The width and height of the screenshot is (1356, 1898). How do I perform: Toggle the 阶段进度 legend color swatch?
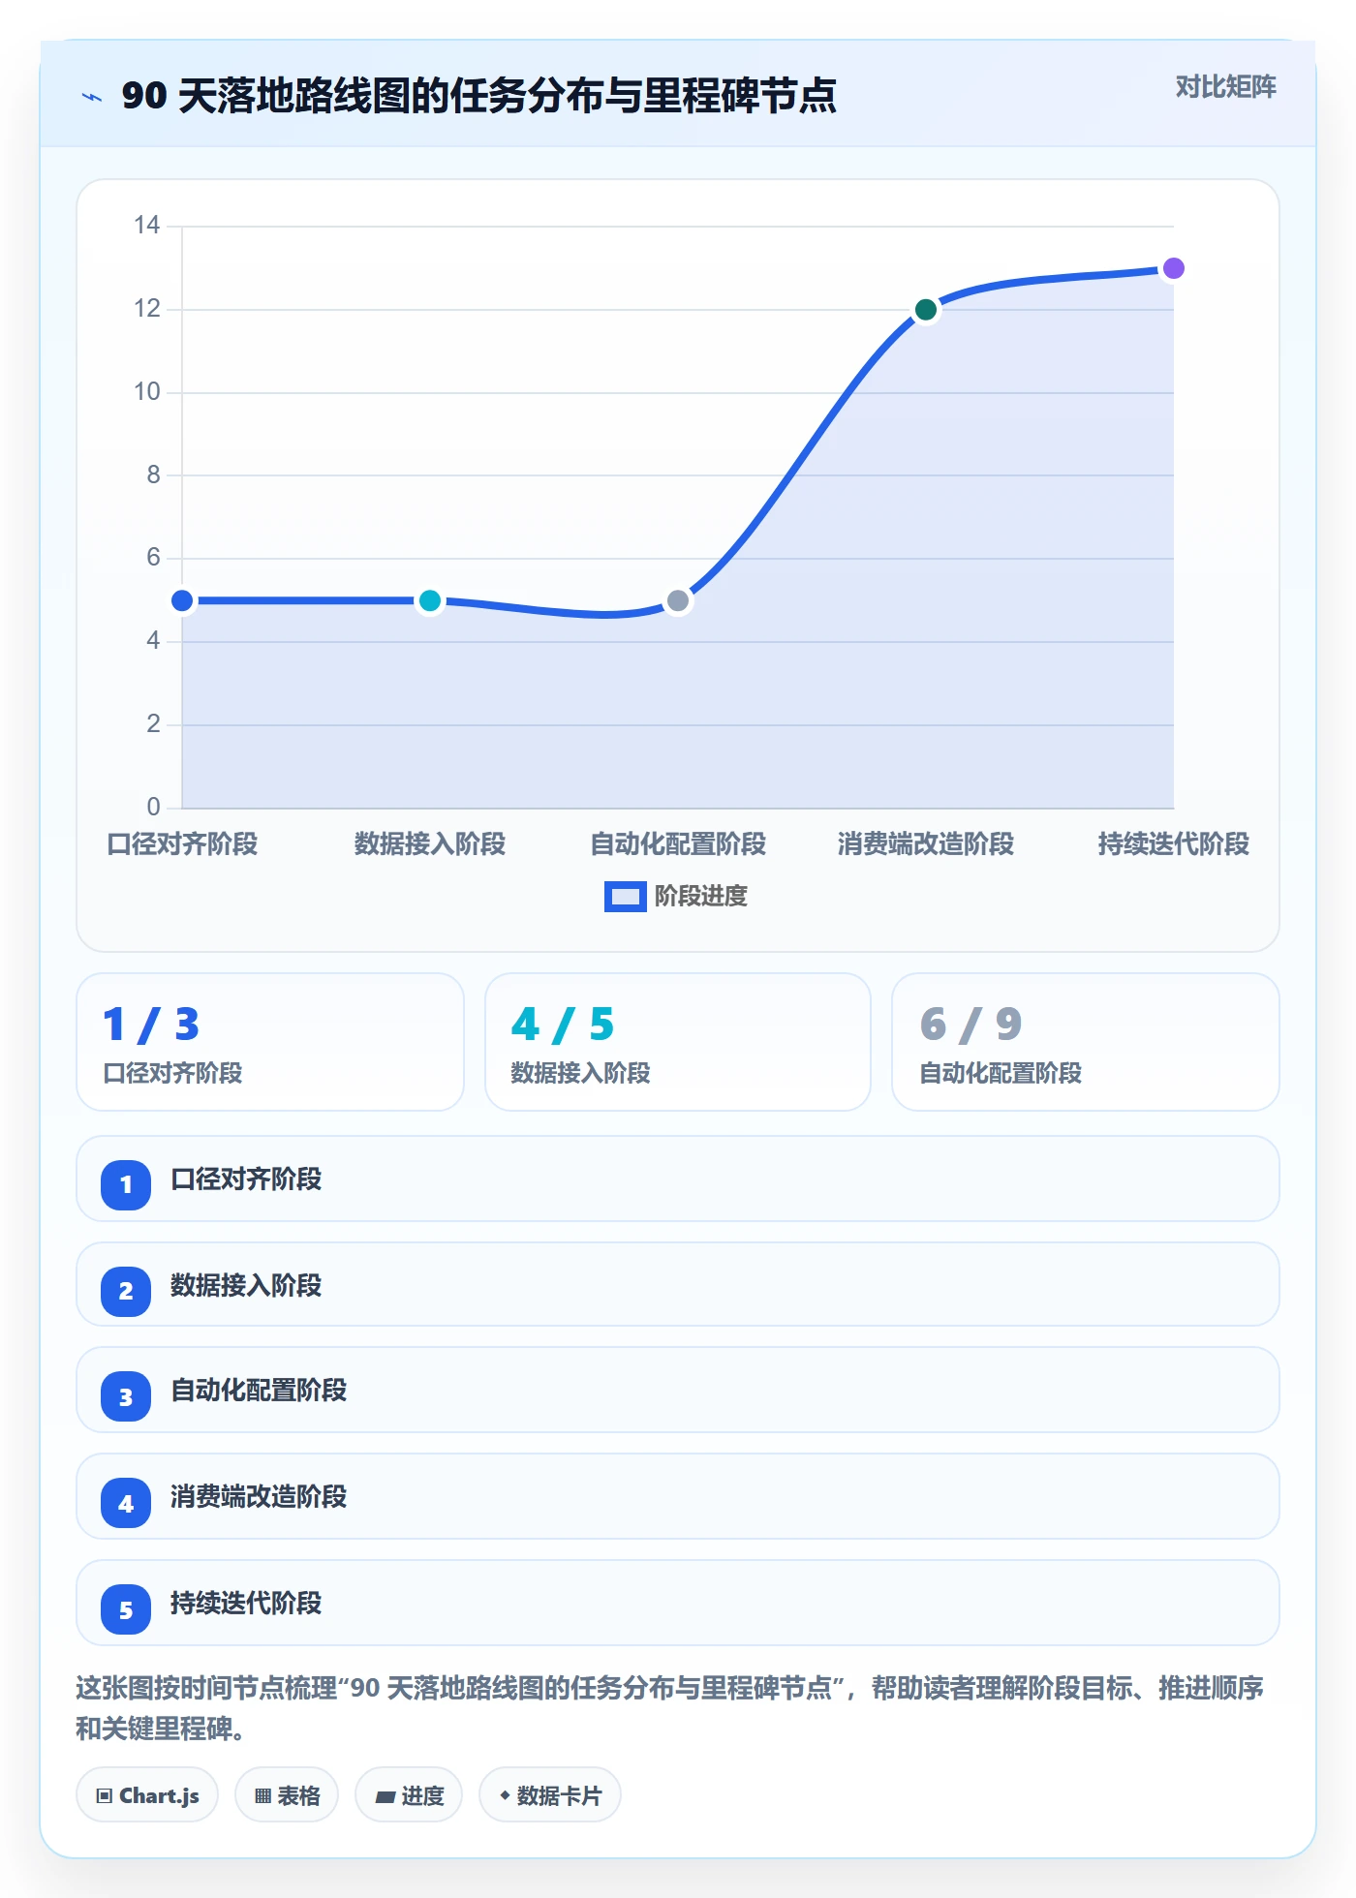pyautogui.click(x=625, y=897)
